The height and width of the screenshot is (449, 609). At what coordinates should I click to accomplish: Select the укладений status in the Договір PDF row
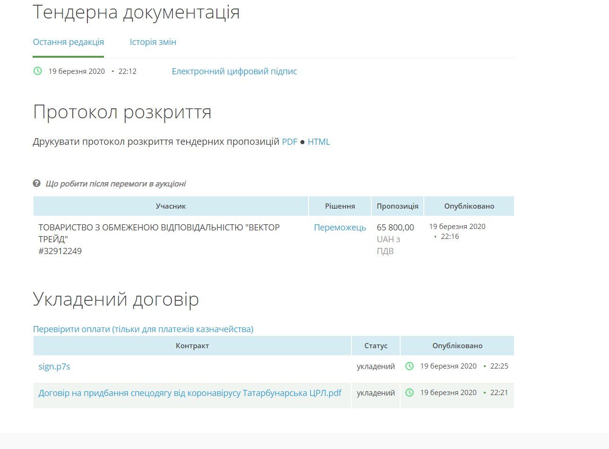tap(376, 393)
